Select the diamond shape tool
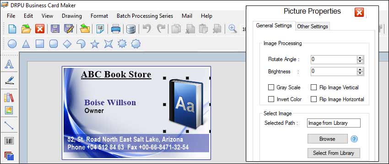389x164 pixels. [67, 44]
